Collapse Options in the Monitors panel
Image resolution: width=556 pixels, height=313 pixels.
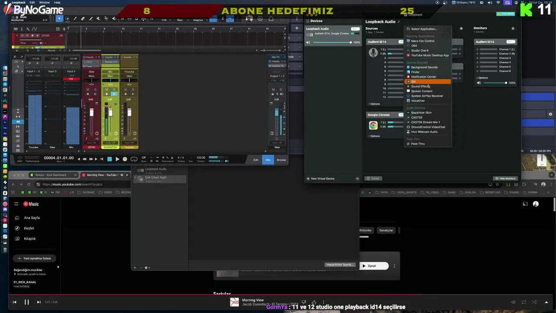pos(482,78)
